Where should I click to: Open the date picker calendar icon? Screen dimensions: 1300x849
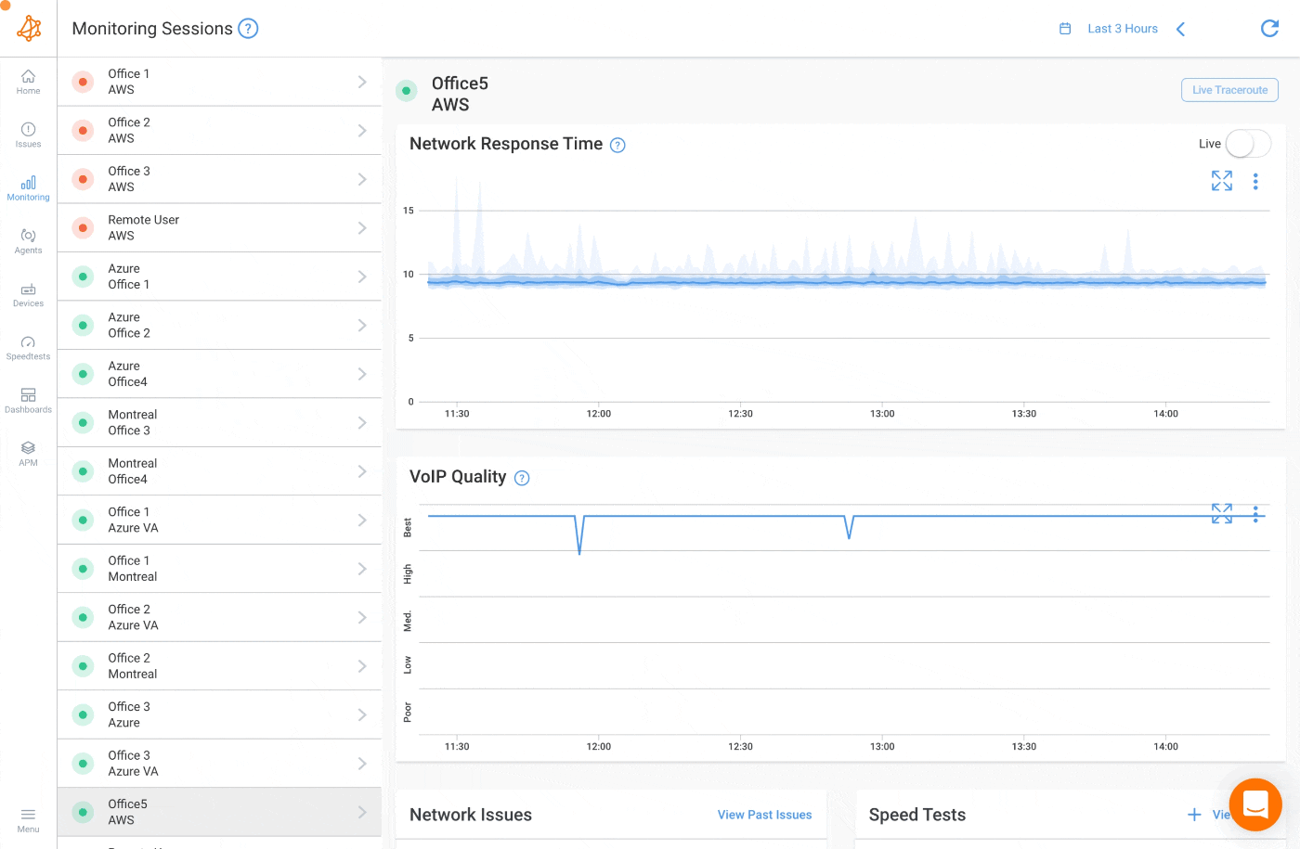point(1064,29)
